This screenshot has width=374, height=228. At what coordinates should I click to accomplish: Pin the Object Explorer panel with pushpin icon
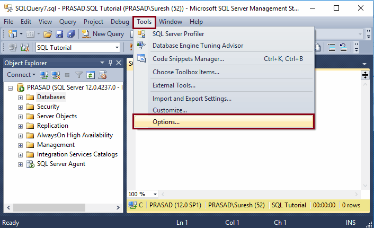tap(110, 63)
